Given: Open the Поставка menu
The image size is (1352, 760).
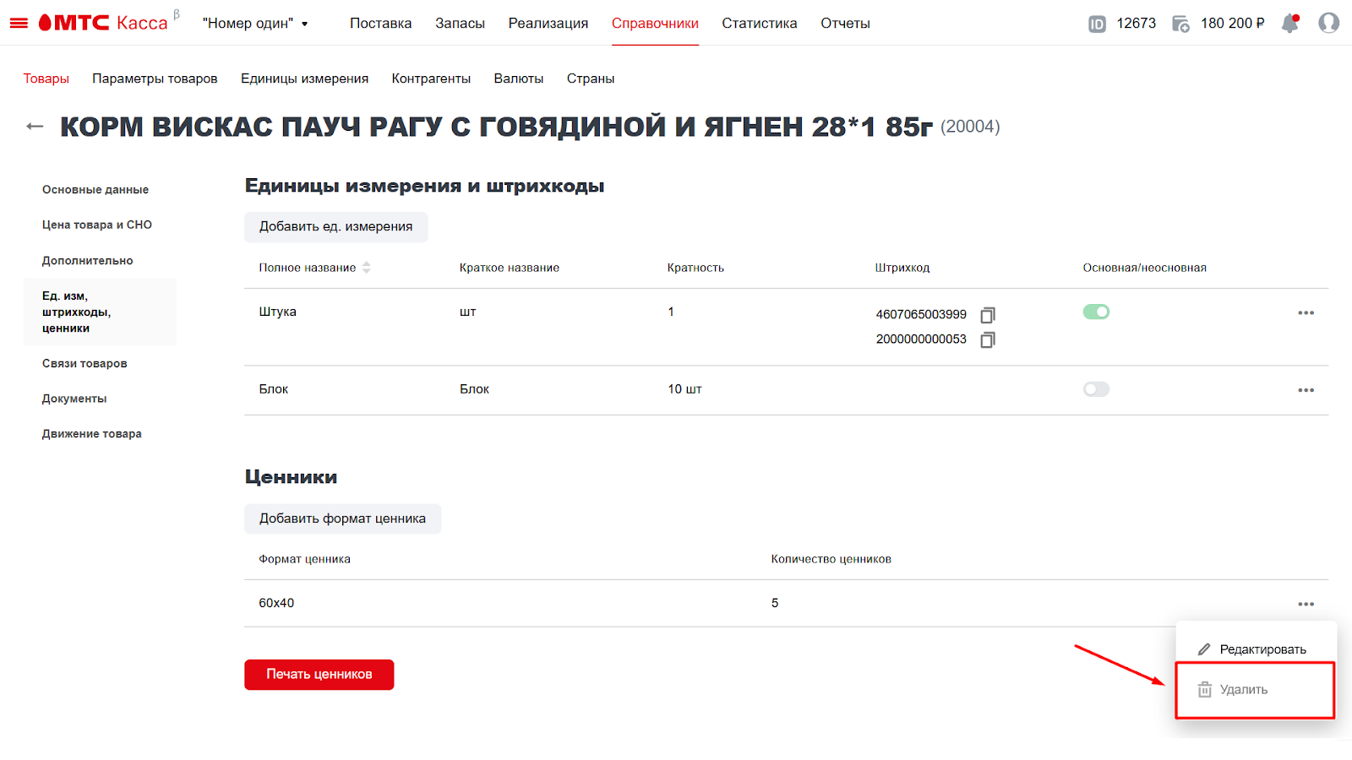Looking at the screenshot, I should coord(380,24).
